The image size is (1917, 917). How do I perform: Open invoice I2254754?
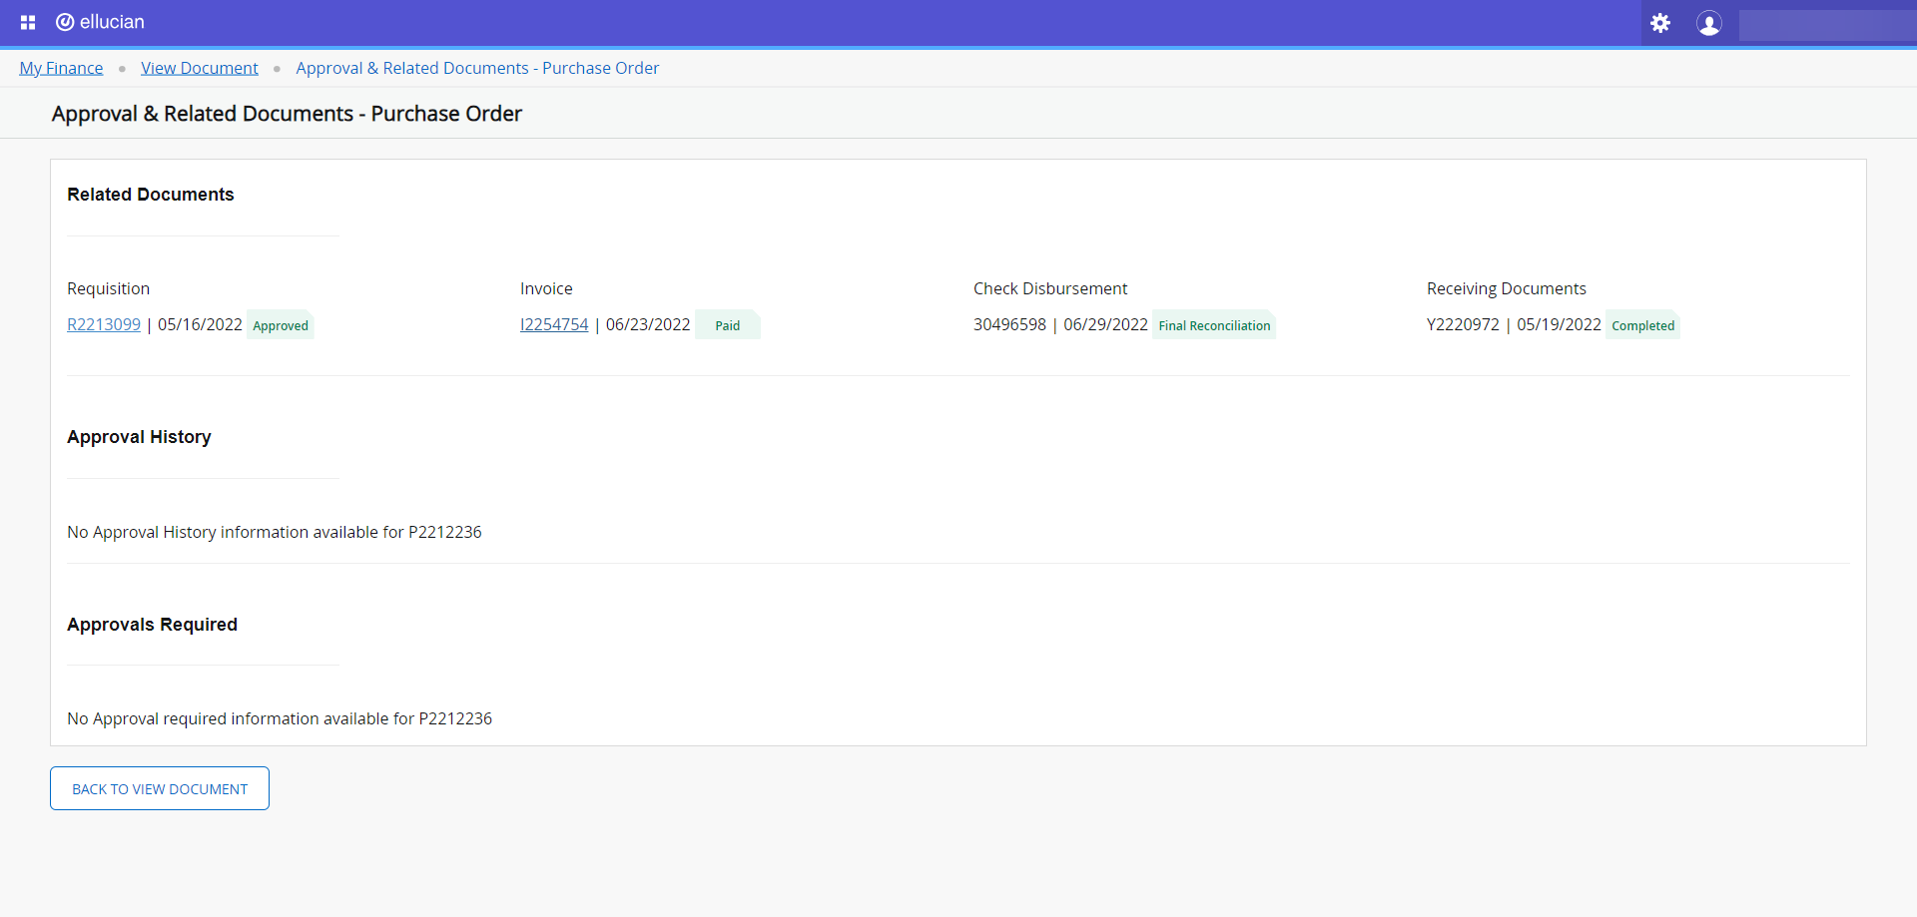pos(554,324)
